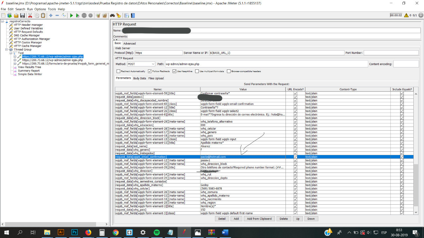Open Adobe Illustrator from the taskbar
424x238 pixels.
point(61,232)
